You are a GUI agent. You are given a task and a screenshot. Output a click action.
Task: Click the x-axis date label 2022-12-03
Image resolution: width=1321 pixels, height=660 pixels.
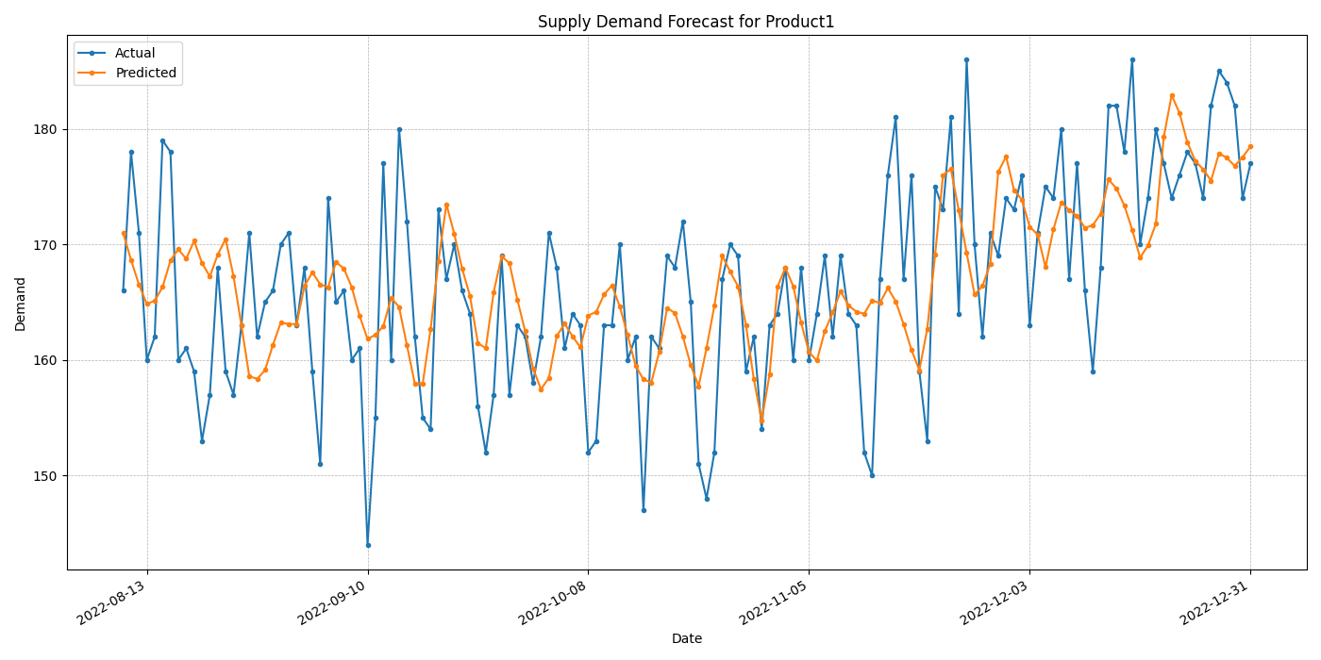pyautogui.click(x=995, y=602)
